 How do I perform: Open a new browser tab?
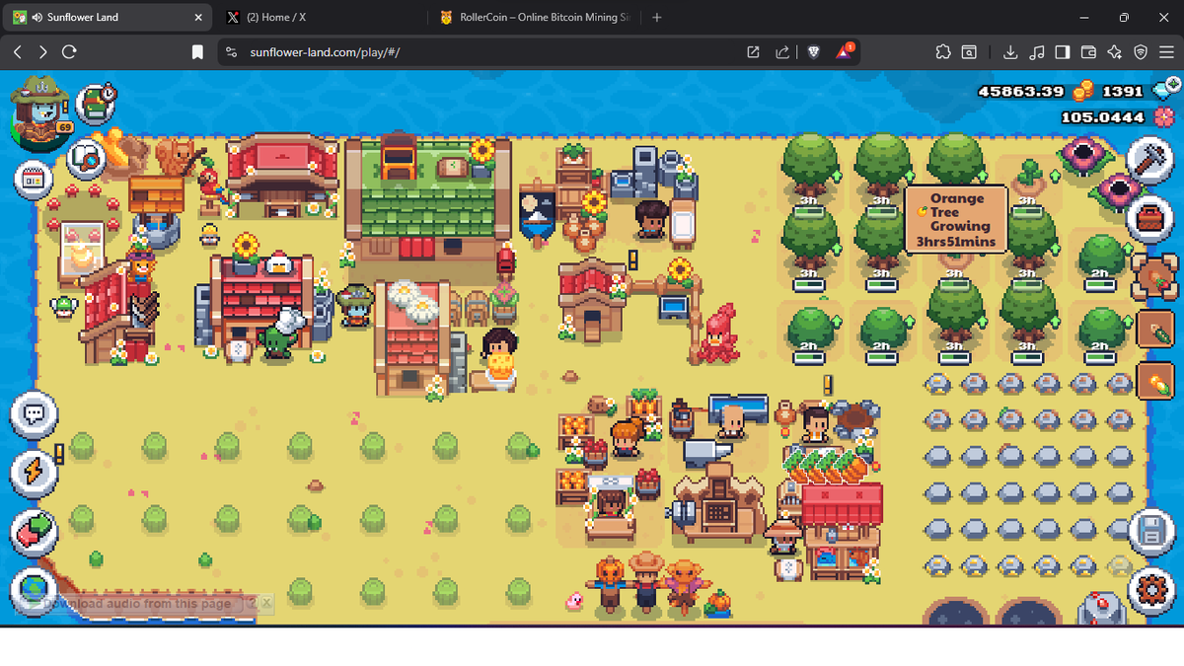pyautogui.click(x=657, y=17)
